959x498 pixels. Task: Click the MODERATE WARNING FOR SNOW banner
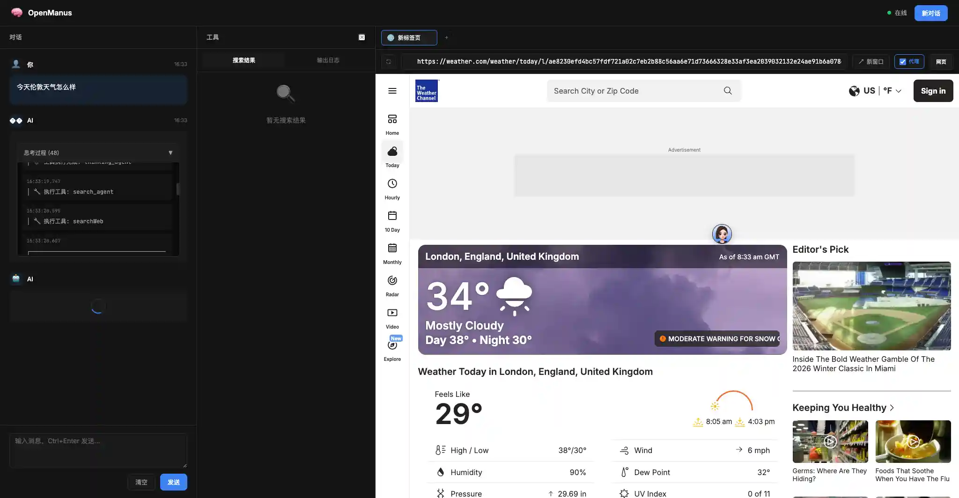point(717,338)
